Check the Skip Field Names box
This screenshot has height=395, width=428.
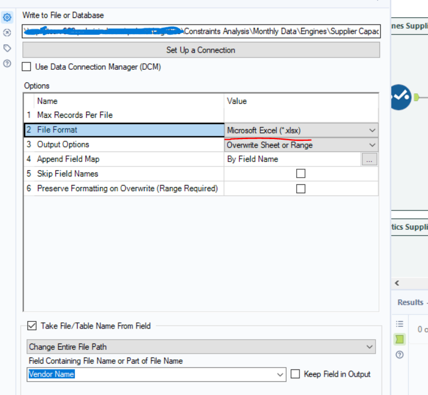click(301, 174)
